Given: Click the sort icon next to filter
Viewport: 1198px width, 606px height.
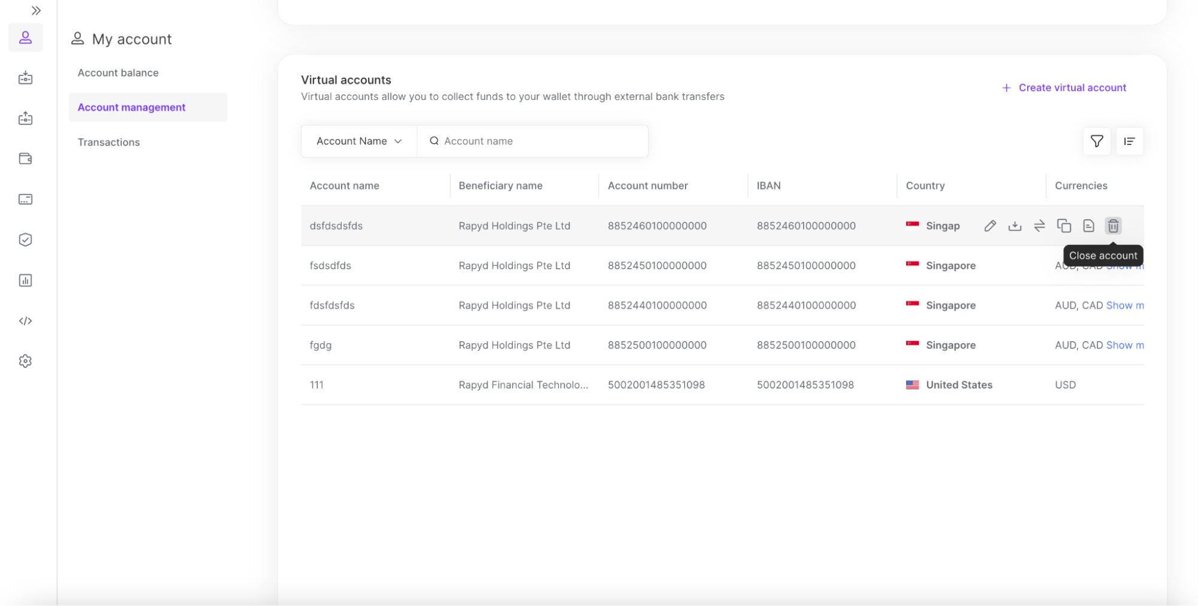Looking at the screenshot, I should pos(1129,141).
